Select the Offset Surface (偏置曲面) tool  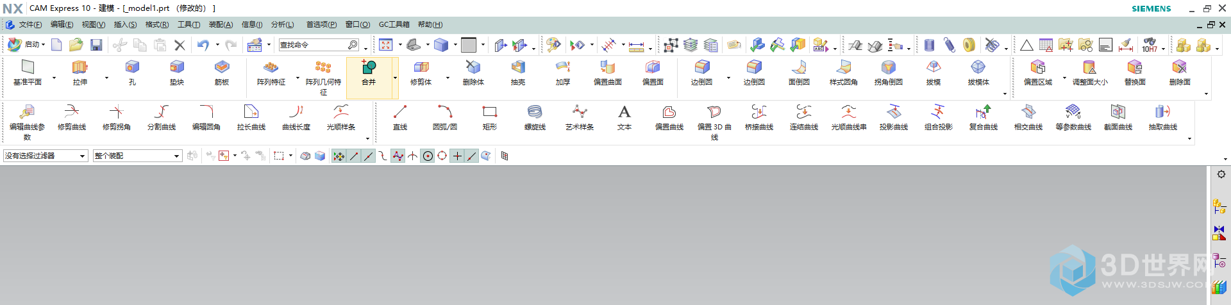[x=608, y=72]
